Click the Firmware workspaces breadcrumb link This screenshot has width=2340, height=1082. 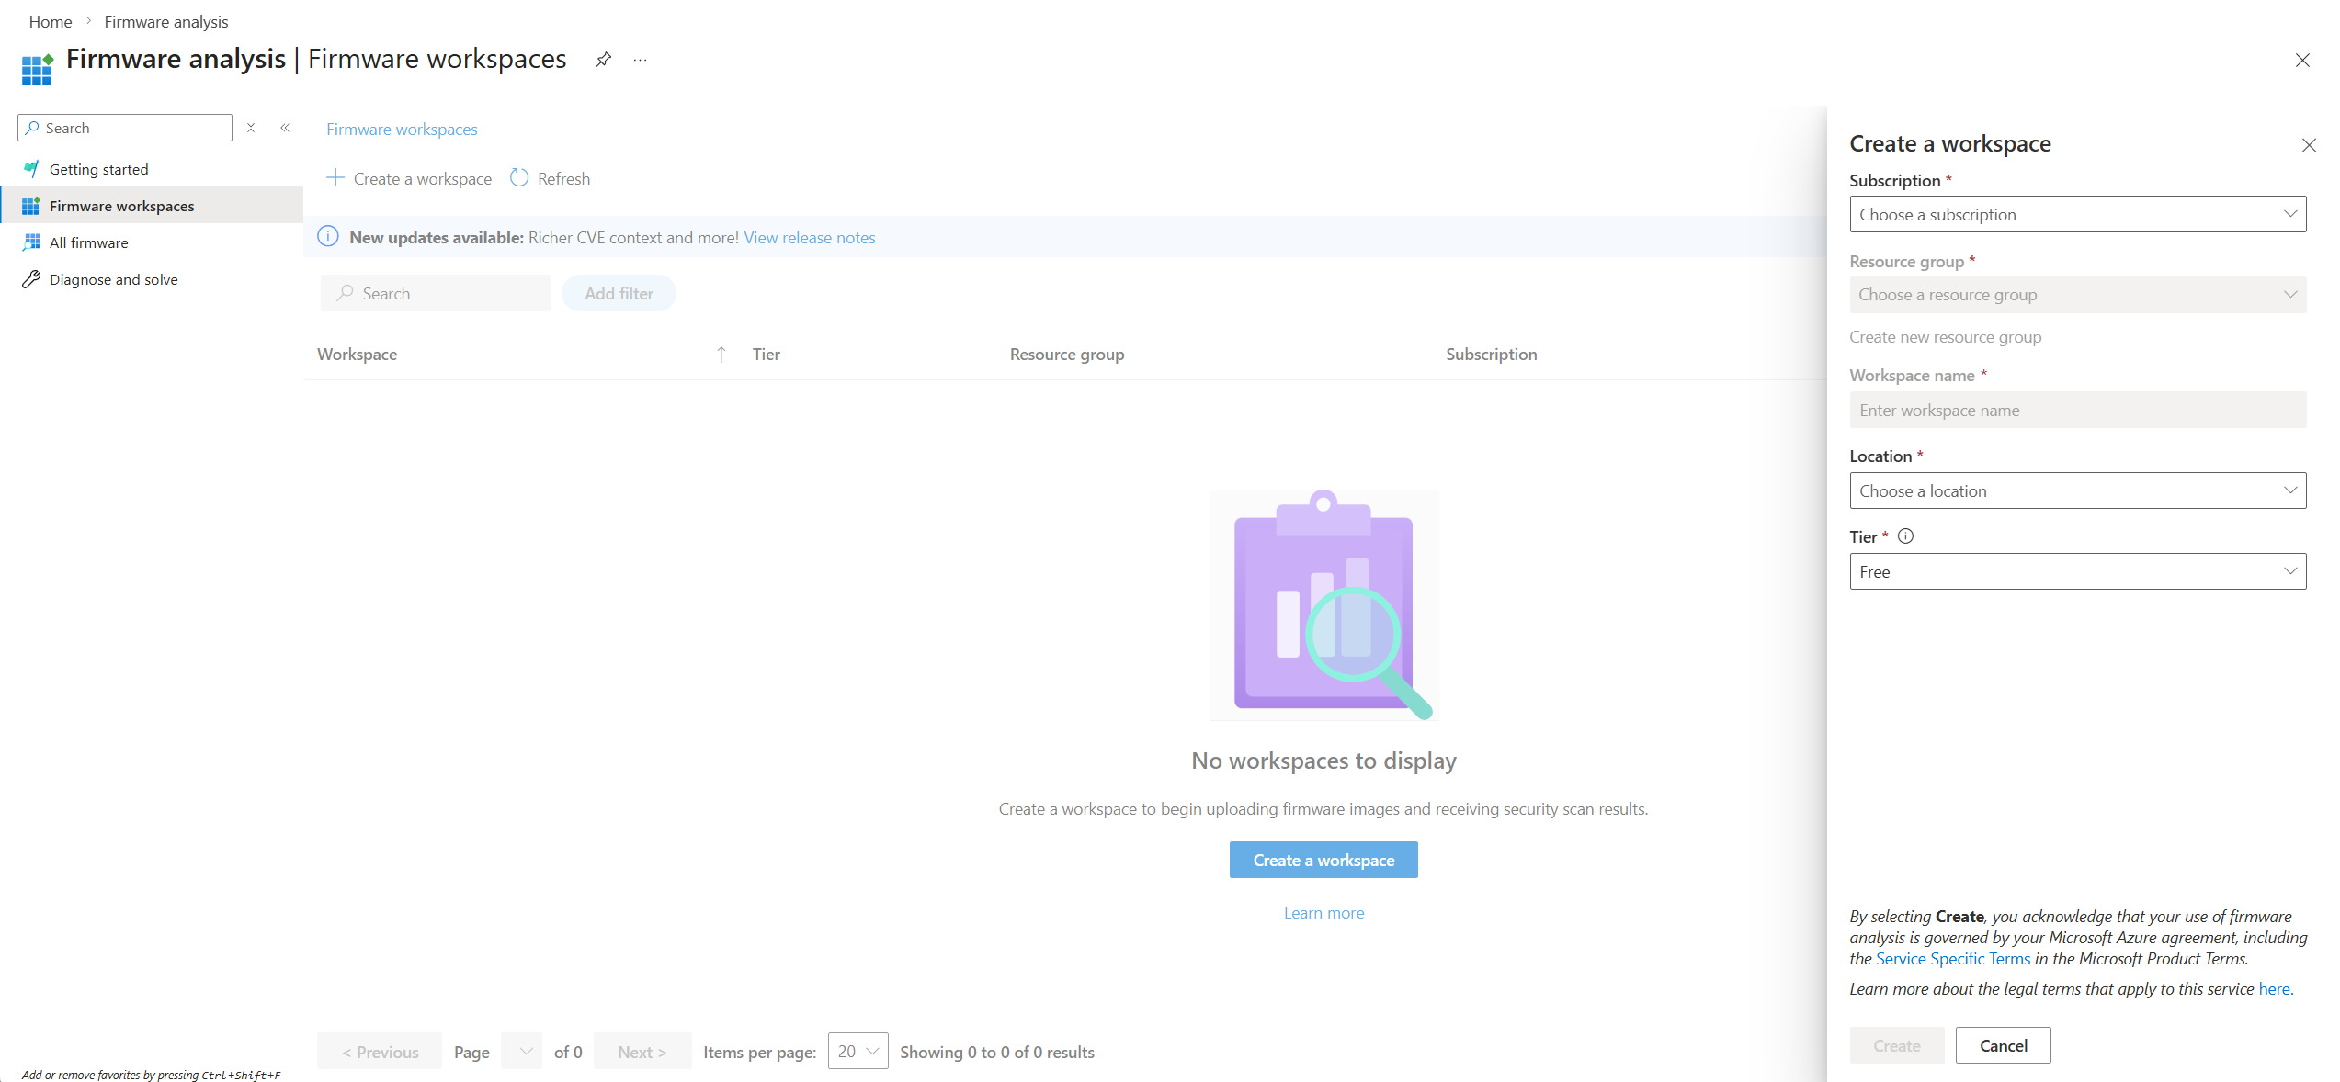click(x=402, y=130)
